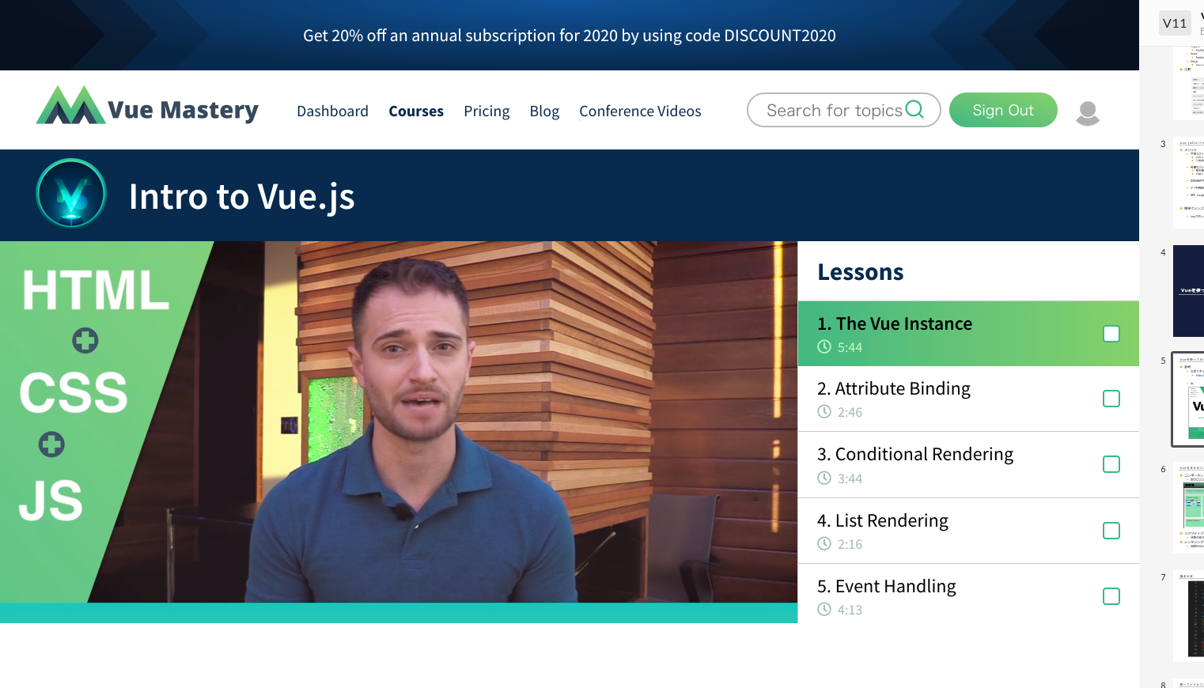Click the 2:16 duration text

[x=850, y=544]
